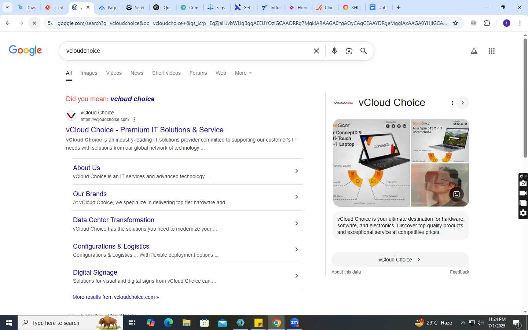Open the Our Brands link
Viewport: 528px width, 330px height.
tap(90, 194)
